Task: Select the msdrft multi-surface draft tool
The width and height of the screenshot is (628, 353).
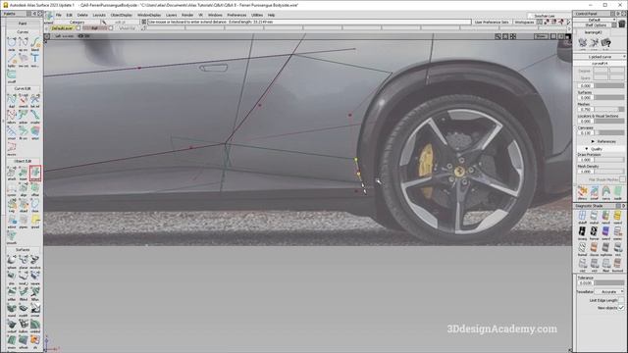Action: 24,310
